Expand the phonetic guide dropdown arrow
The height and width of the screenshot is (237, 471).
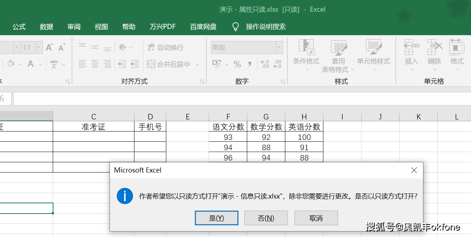point(64,64)
